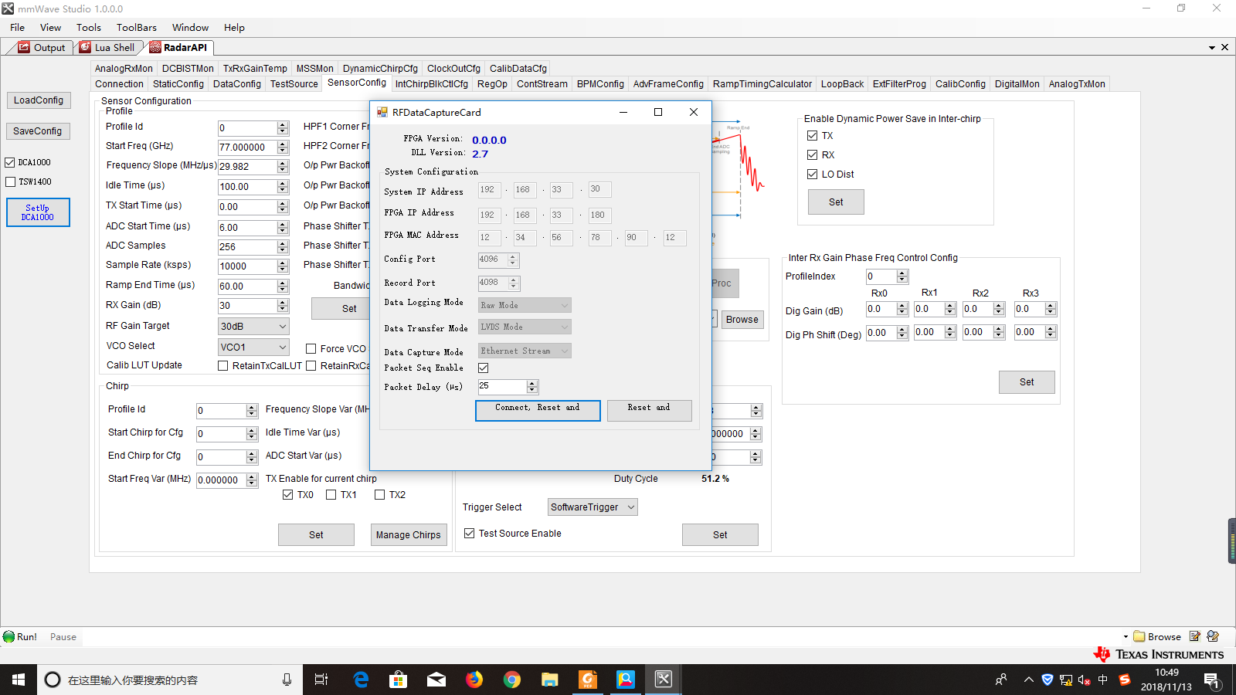Screen dimensions: 1236x695
Task: Open the DataConfig tab
Action: coord(237,84)
